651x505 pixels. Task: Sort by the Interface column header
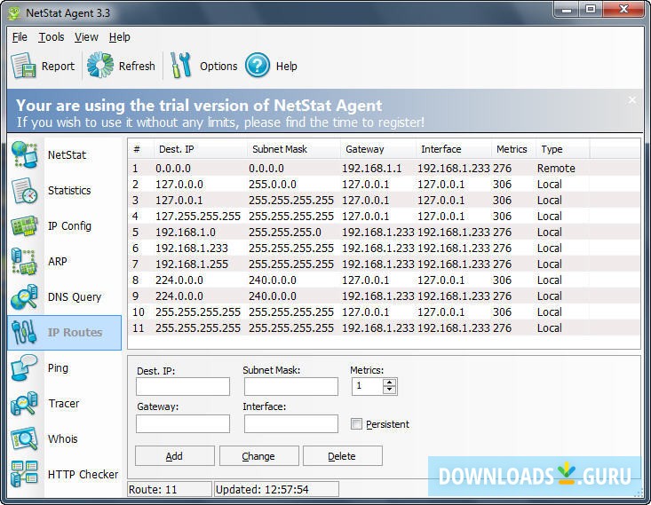[x=453, y=149]
